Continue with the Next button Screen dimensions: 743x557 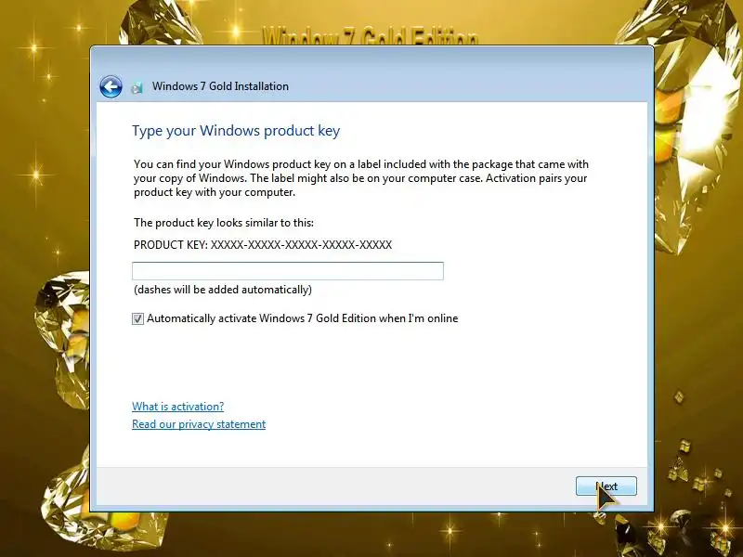tap(606, 486)
